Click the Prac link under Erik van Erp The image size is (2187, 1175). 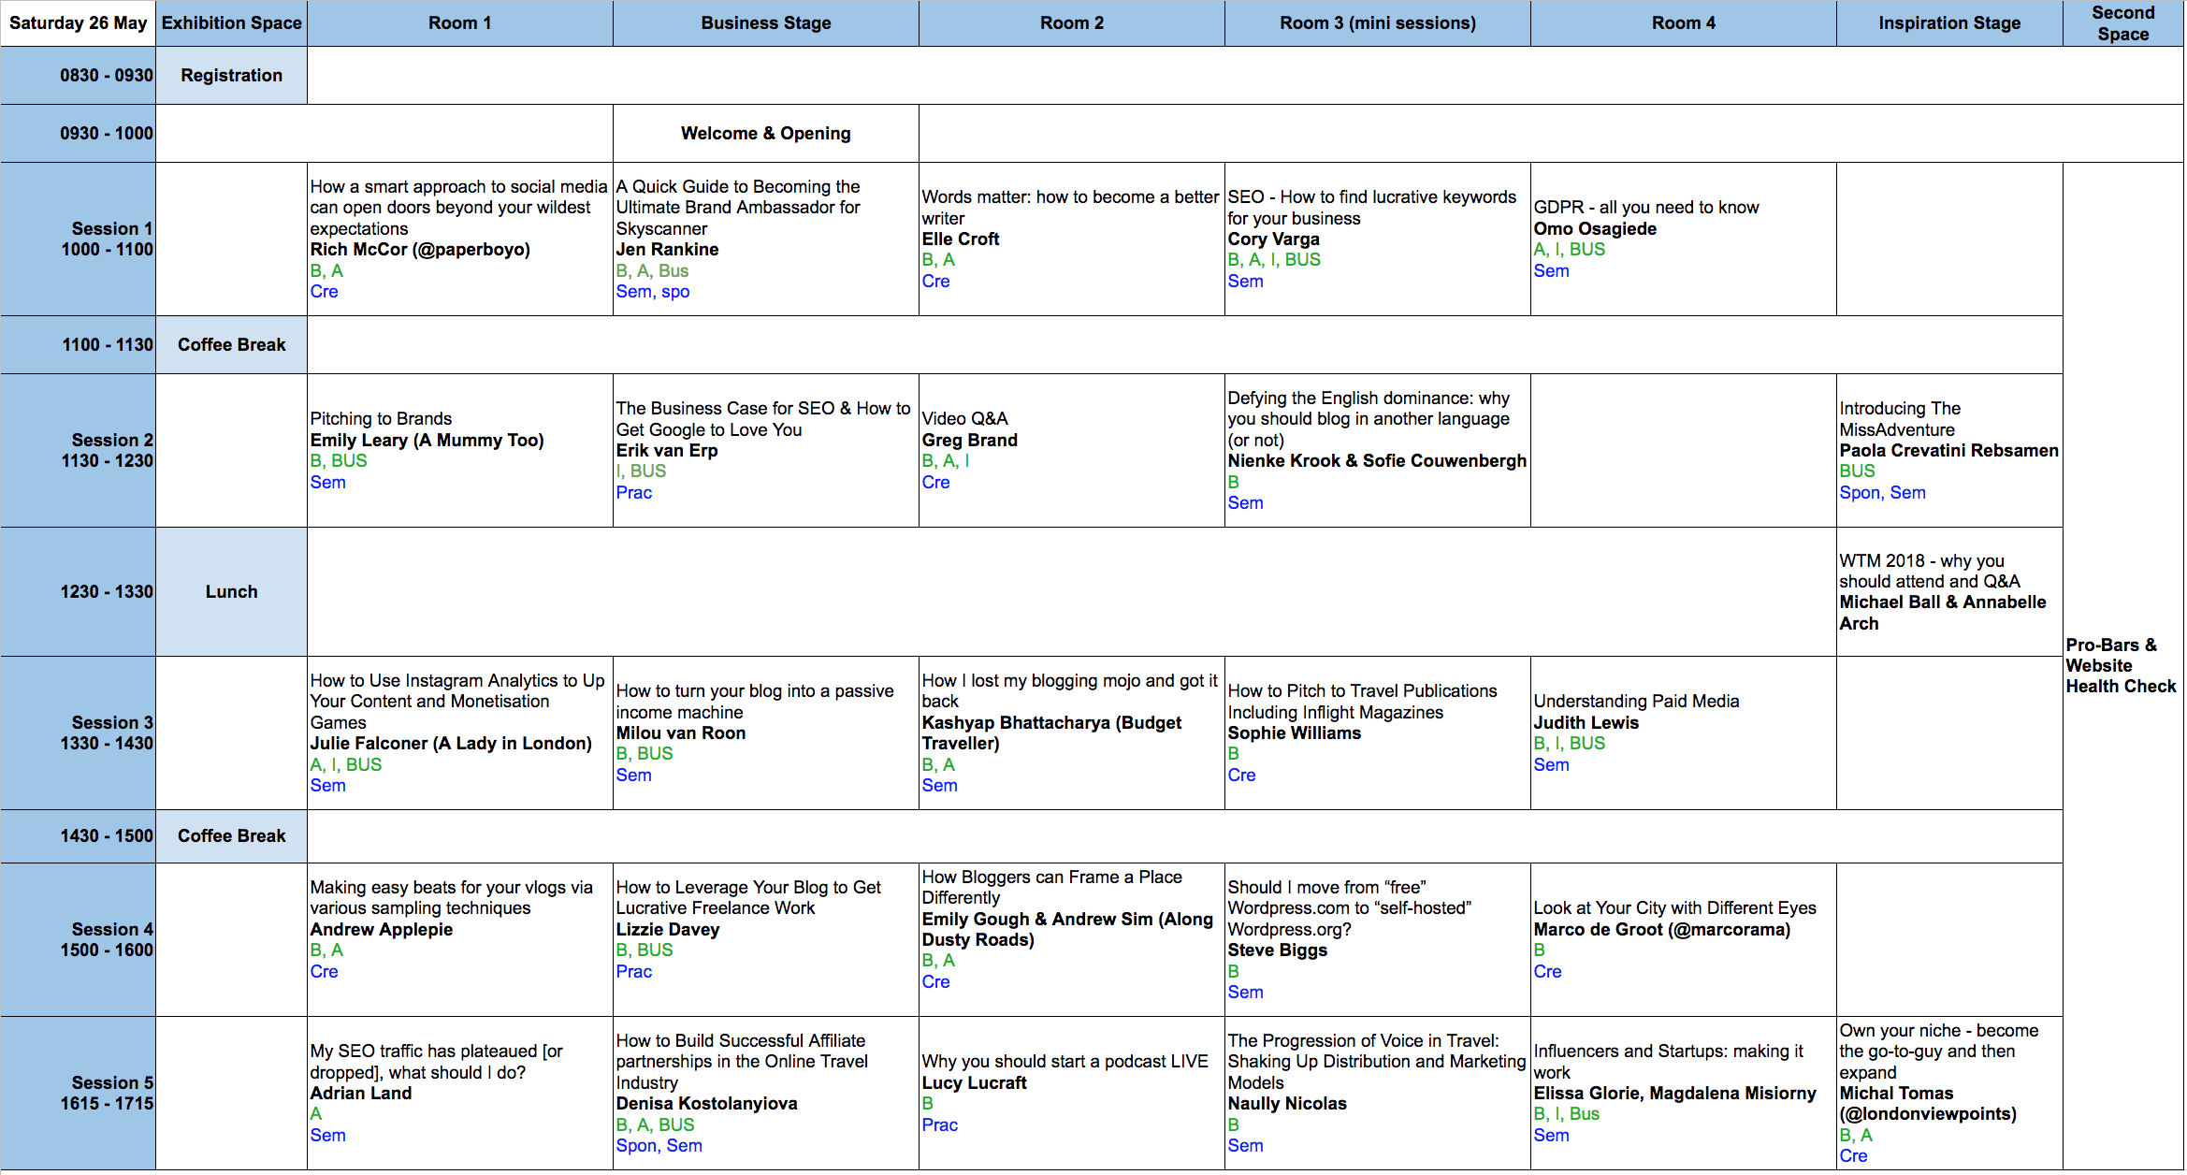634,491
